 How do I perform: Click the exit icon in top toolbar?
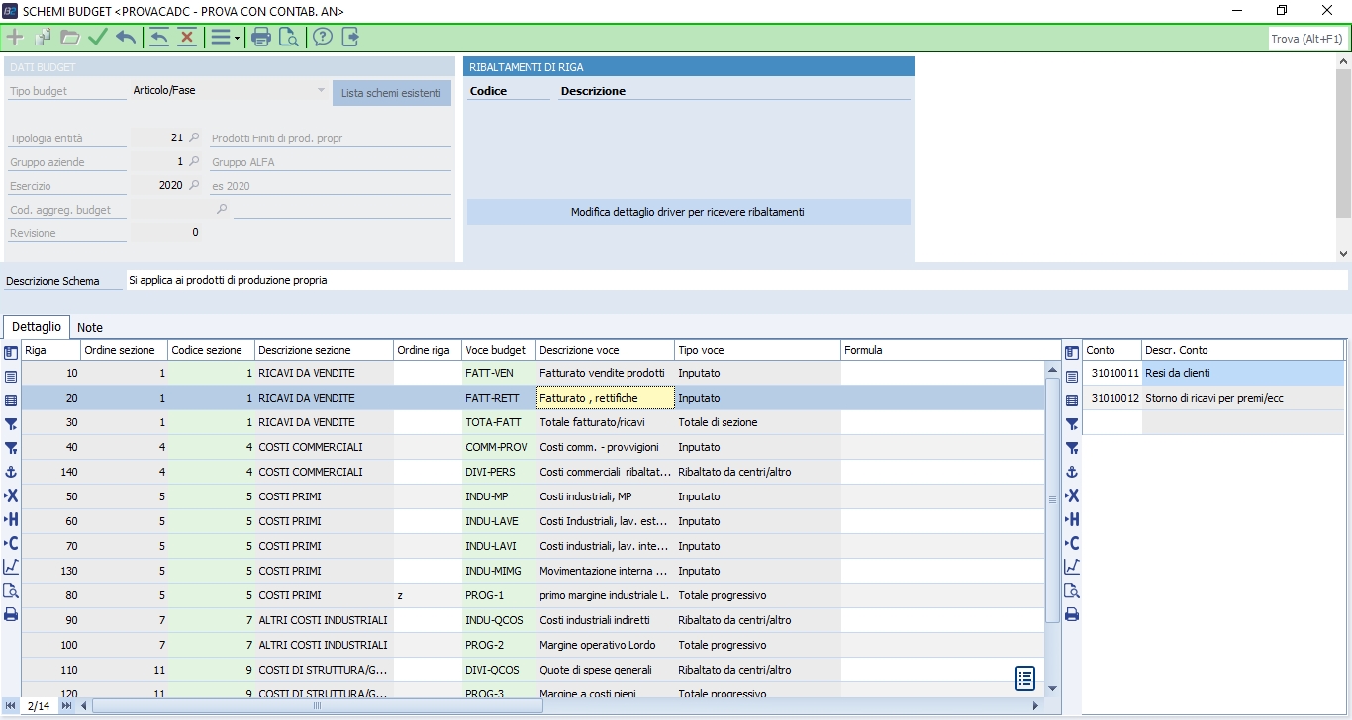pos(350,38)
